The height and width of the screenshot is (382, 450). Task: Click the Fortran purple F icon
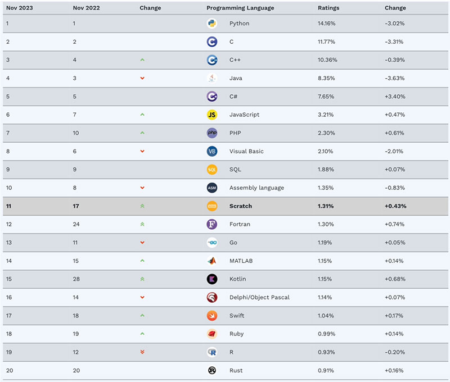(212, 224)
